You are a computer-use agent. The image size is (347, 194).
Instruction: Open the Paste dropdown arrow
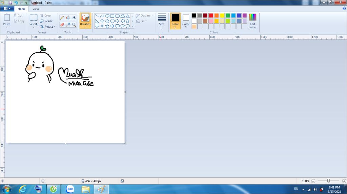[7, 27]
